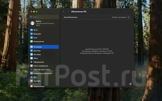162x101 pixels.
Task: Select the Wi-Fi label in sidebar
Action: coord(35,30)
